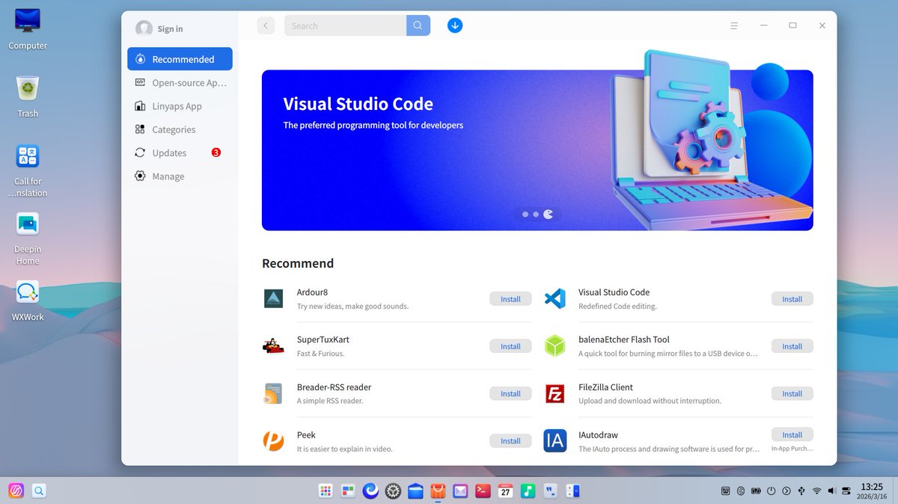
Task: Click the Wi-Fi icon in system tray
Action: [816, 491]
